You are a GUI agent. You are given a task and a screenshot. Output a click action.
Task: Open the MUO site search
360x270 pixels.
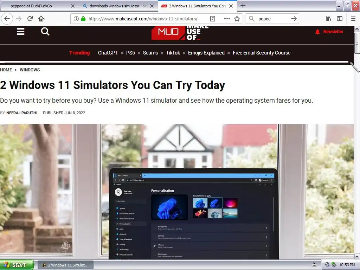[x=45, y=31]
